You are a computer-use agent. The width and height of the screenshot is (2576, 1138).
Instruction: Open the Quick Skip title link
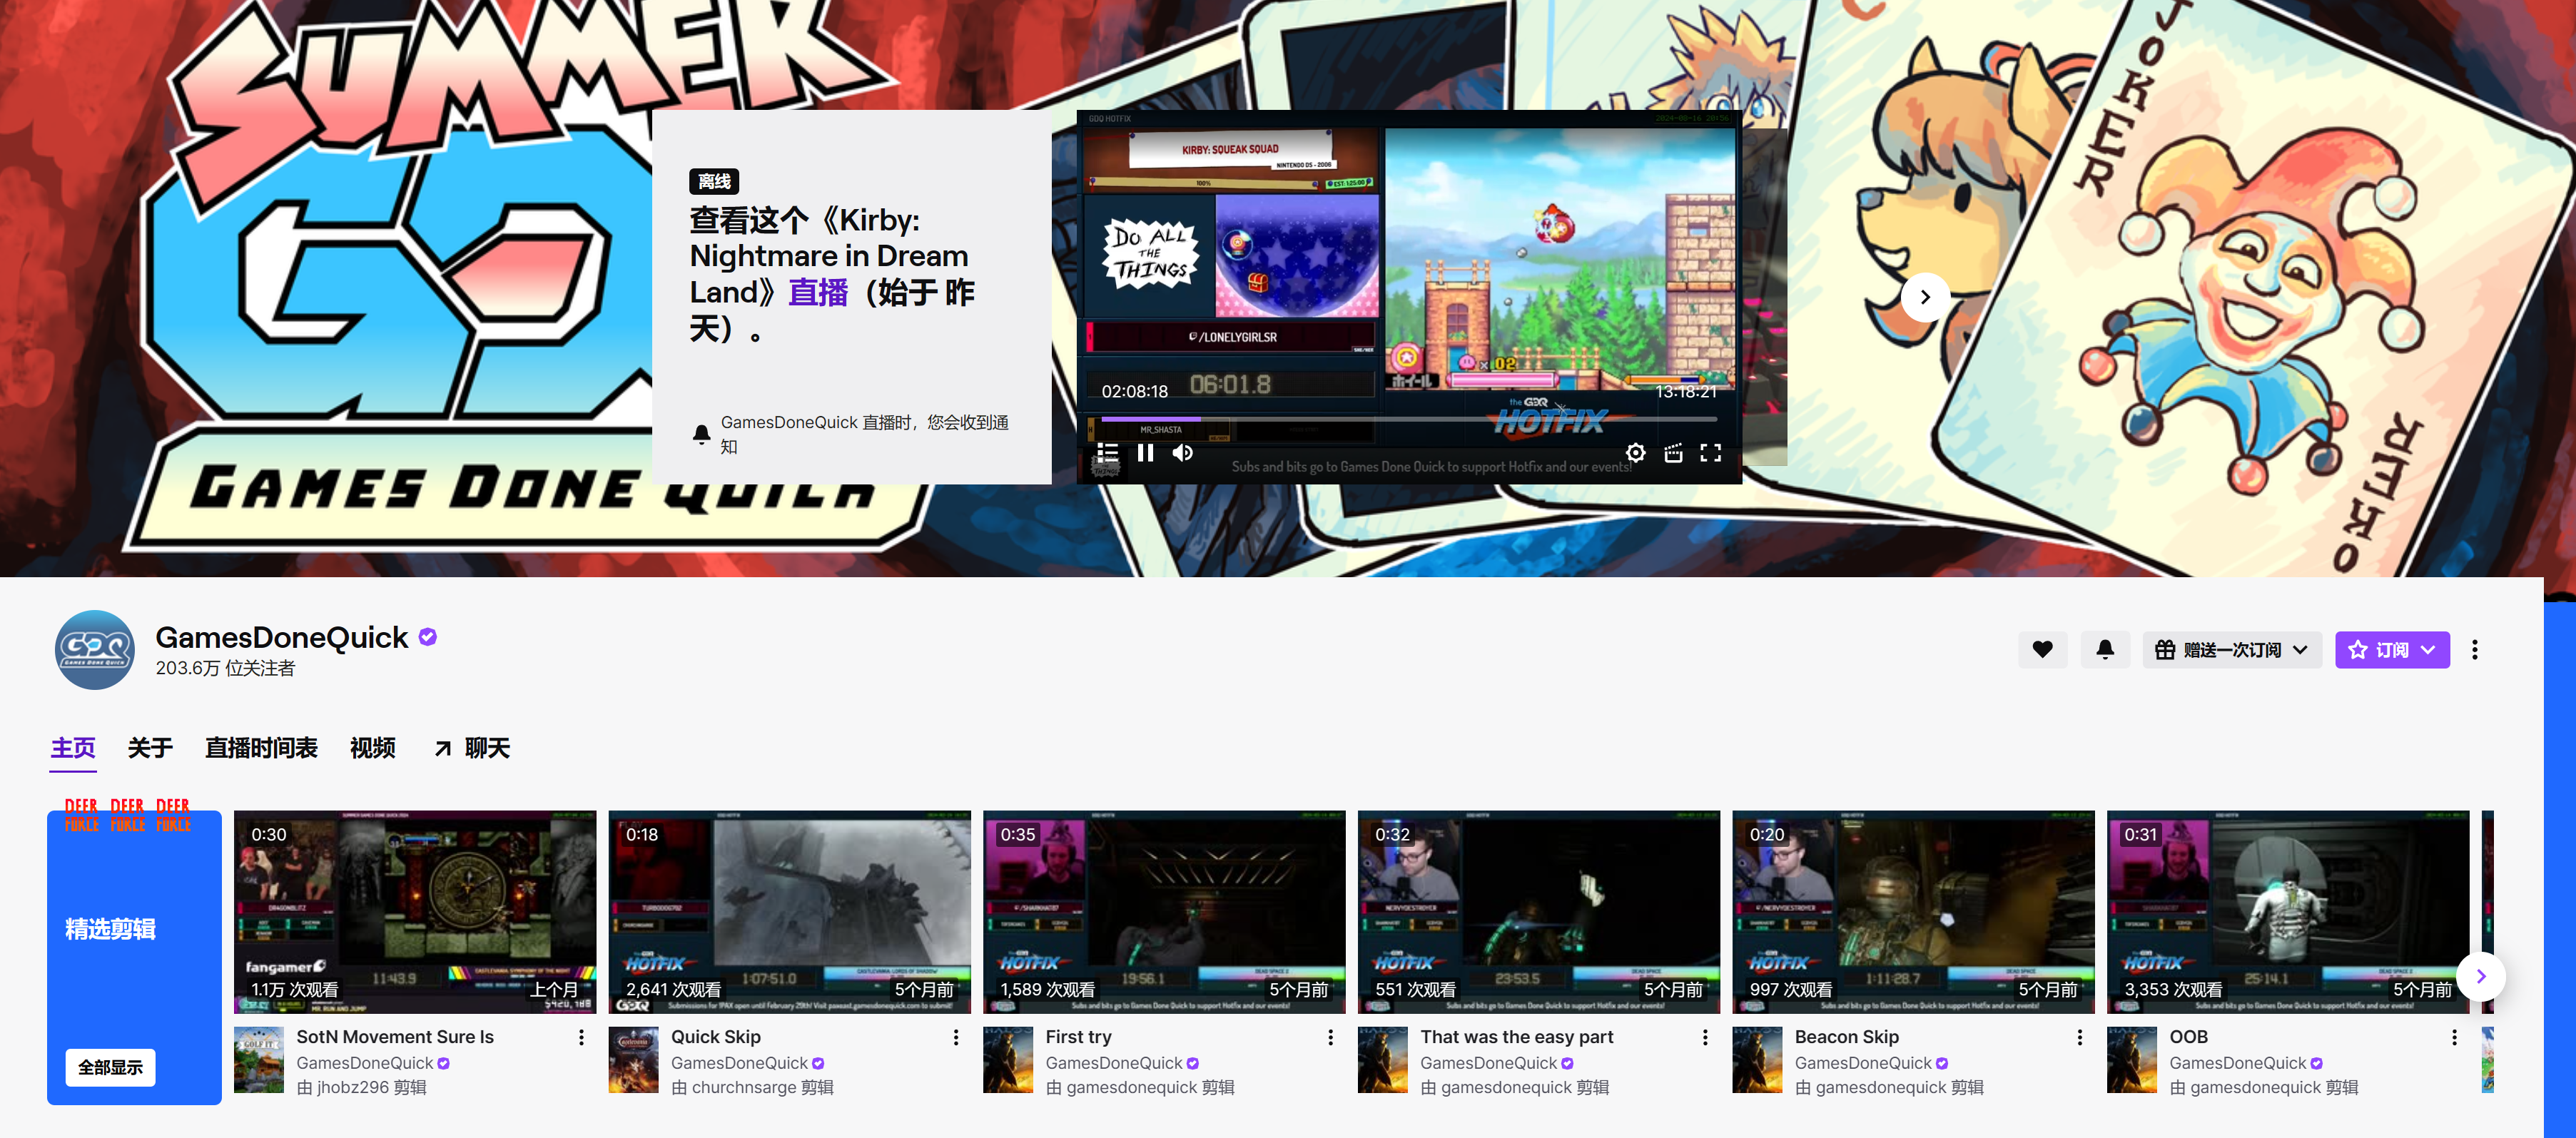(716, 1037)
